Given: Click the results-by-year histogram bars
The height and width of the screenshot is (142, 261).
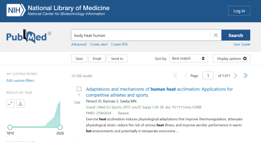Looking at the screenshot, I should (x=53, y=114).
